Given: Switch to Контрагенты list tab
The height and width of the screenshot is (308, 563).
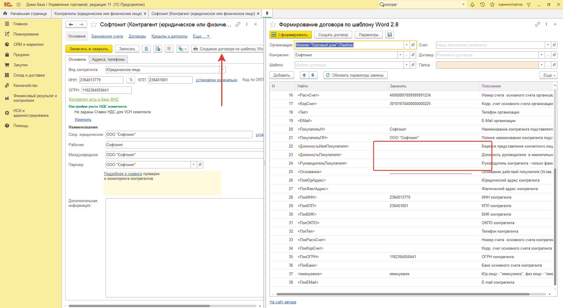Looking at the screenshot, I should click(100, 13).
